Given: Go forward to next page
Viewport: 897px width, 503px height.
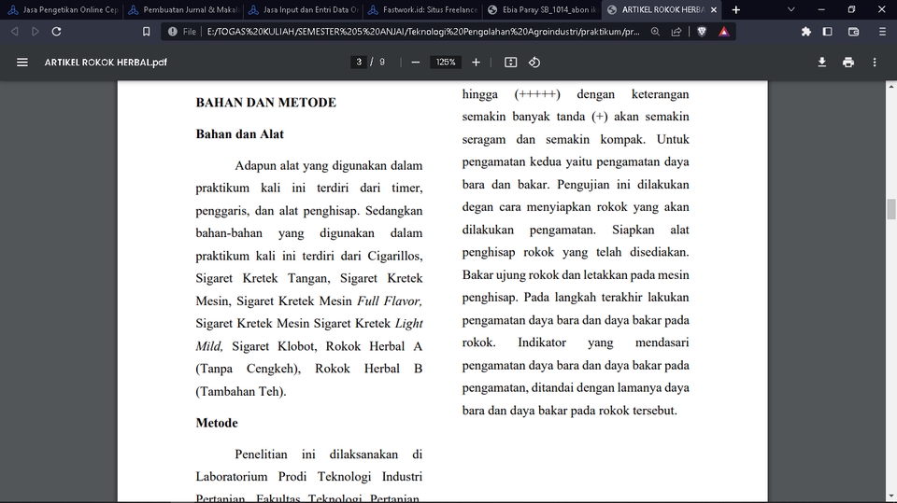Looking at the screenshot, I should [x=36, y=32].
